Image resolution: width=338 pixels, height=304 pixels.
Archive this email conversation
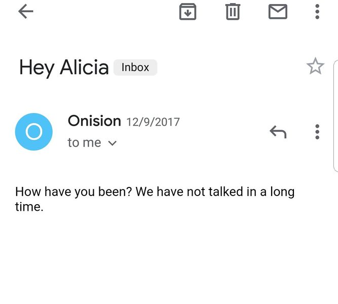tap(187, 12)
